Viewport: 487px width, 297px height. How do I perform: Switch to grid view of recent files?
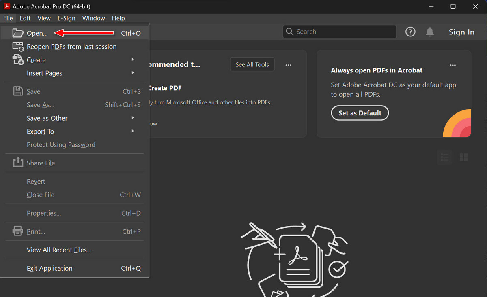(463, 157)
